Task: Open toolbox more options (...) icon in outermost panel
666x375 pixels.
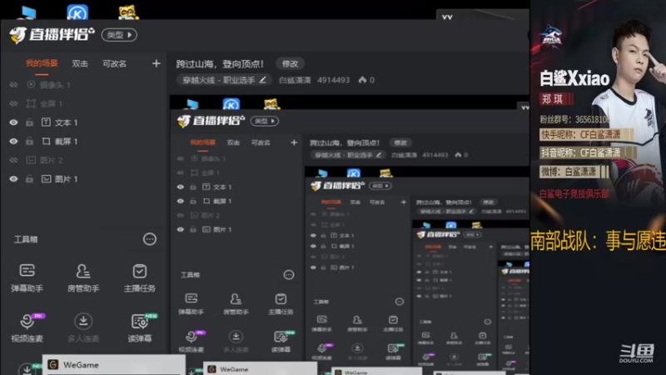Action: click(x=150, y=239)
